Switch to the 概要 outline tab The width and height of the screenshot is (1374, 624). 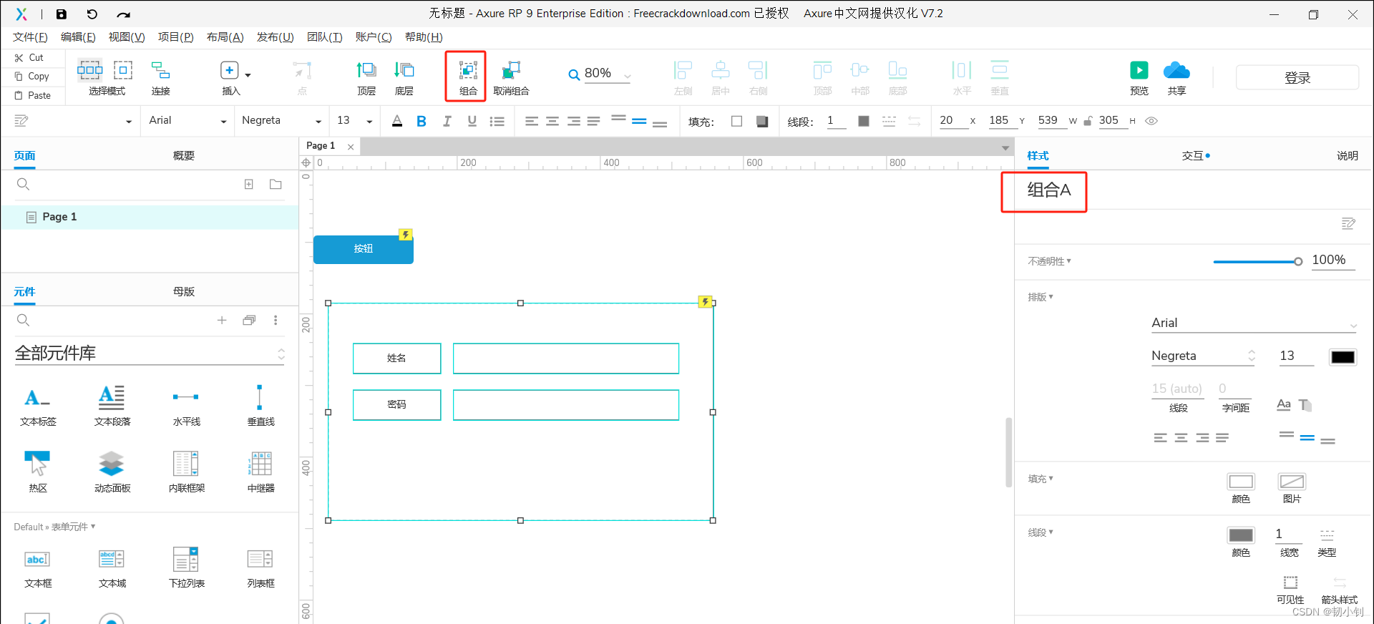click(184, 155)
